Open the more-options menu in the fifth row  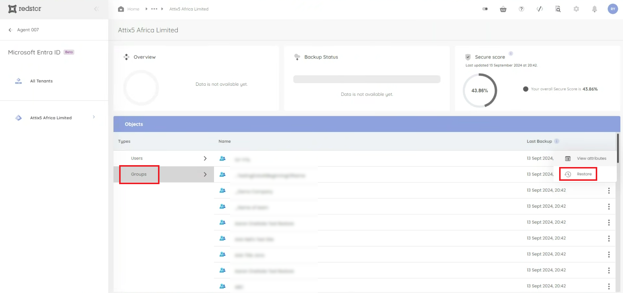pyautogui.click(x=609, y=223)
